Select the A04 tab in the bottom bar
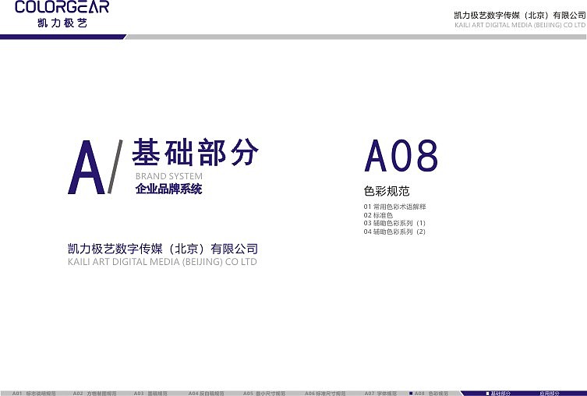Screen dimensions: 587x396 click(x=207, y=394)
